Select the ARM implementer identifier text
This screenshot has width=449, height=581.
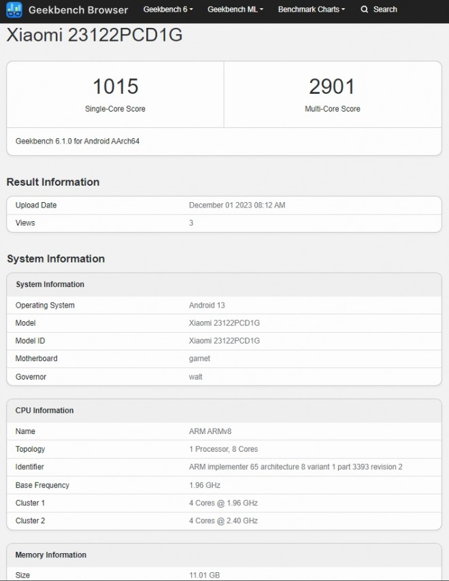(x=295, y=467)
